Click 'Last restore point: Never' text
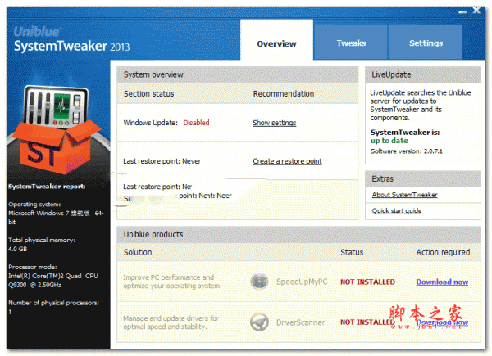The height and width of the screenshot is (356, 492). pyautogui.click(x=162, y=161)
